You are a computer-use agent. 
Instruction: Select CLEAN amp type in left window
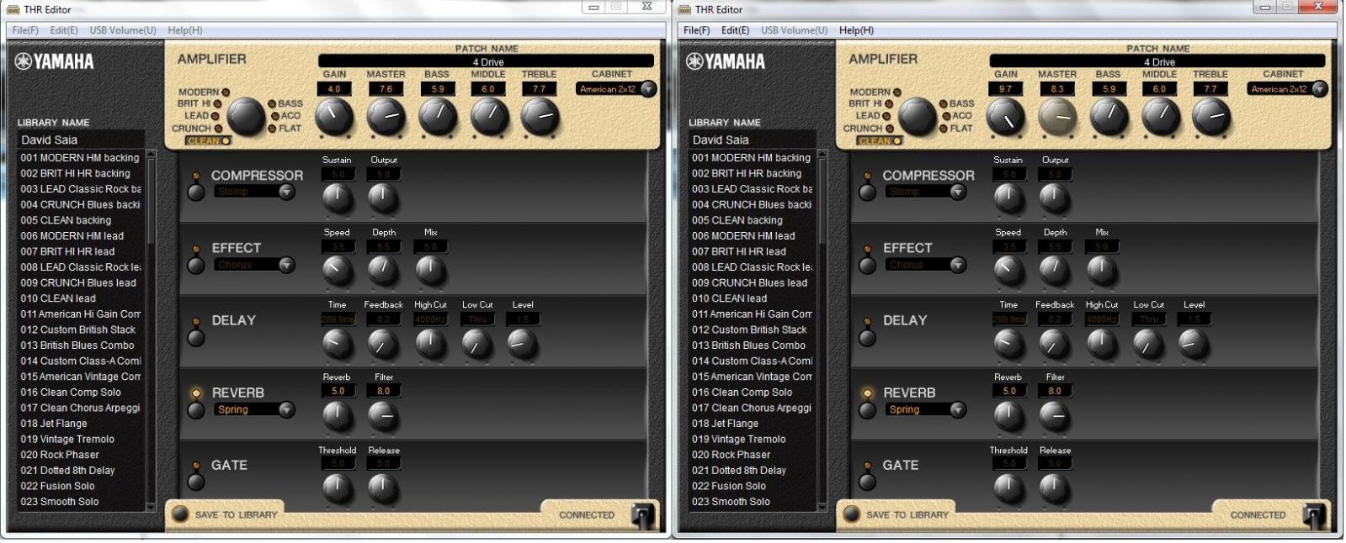coord(209,140)
